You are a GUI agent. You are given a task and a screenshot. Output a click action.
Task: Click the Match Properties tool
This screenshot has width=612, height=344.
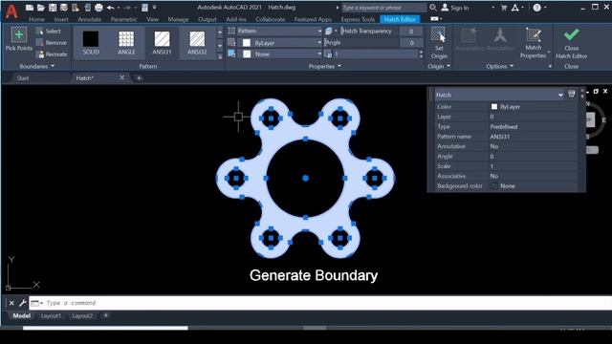[533, 43]
